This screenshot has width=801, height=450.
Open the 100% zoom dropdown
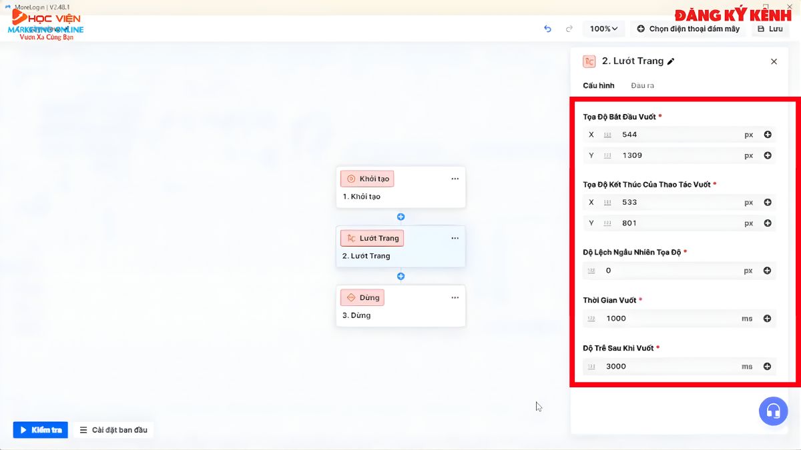click(x=603, y=29)
